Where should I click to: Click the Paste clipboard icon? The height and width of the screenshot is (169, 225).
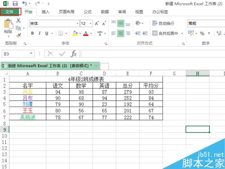pos(8,23)
